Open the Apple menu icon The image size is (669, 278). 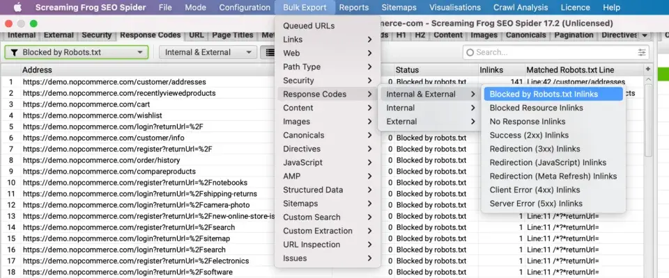point(17,7)
